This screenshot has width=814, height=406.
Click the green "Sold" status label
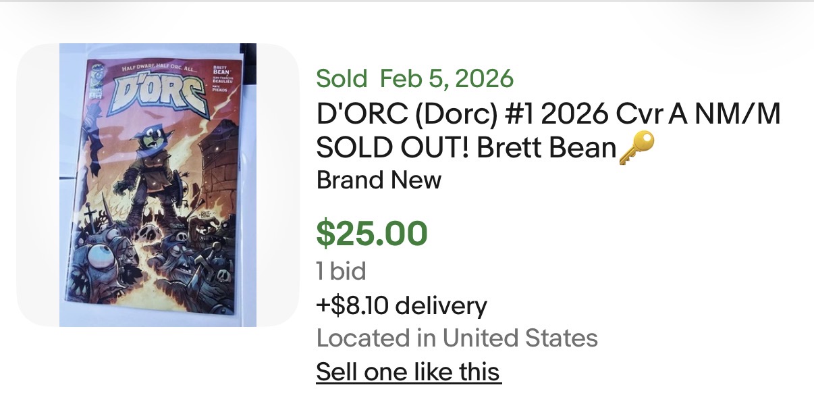pos(341,79)
